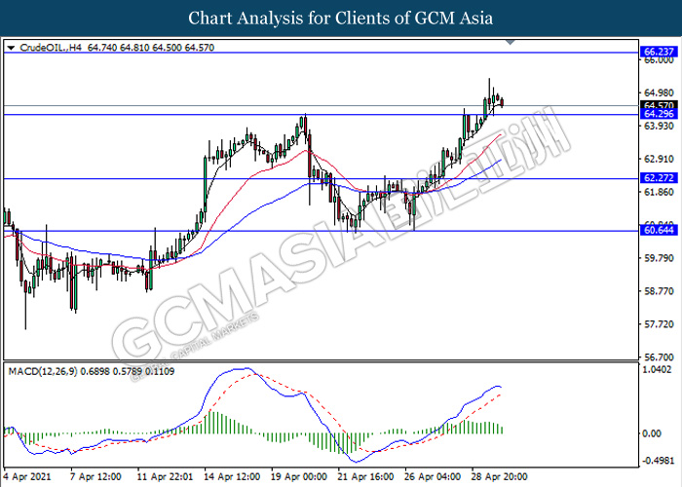
Task: Click the 26 Apr 04:00 time label
Action: 433,476
